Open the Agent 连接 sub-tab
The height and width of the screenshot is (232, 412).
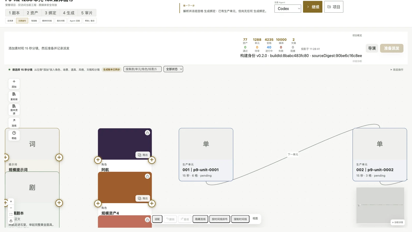coord(75,21)
